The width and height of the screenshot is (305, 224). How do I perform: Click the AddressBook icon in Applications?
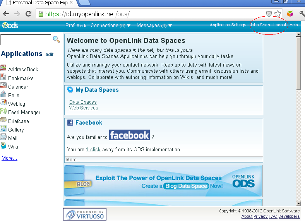point(3,69)
